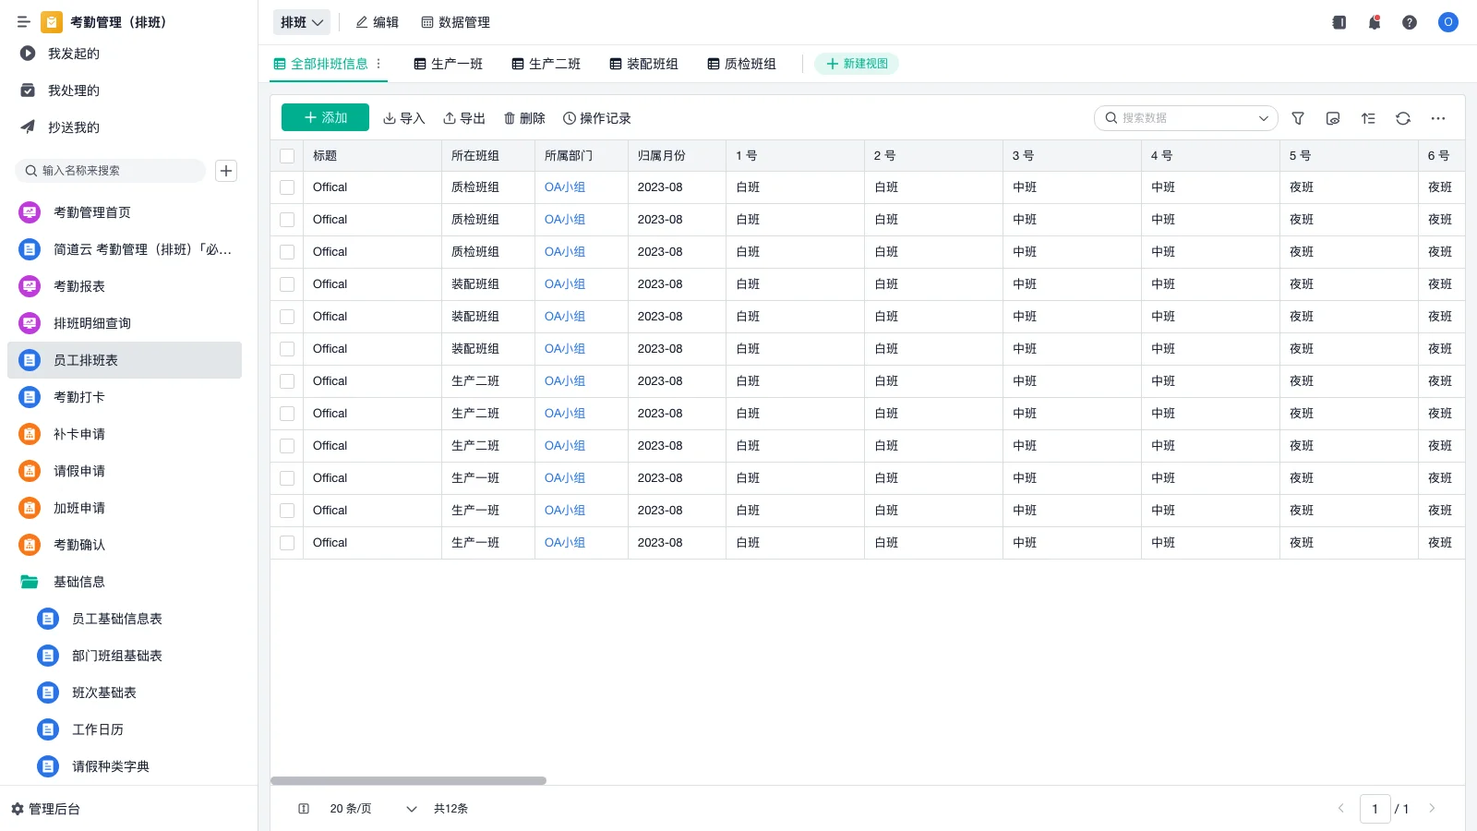This screenshot has width=1477, height=831.
Task: Check the last 生产一班 row checkbox
Action: (287, 543)
